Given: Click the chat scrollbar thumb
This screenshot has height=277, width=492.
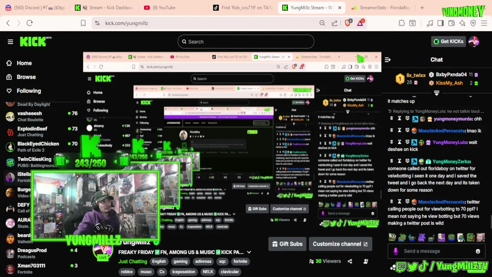Looking at the screenshot, I should [x=490, y=222].
